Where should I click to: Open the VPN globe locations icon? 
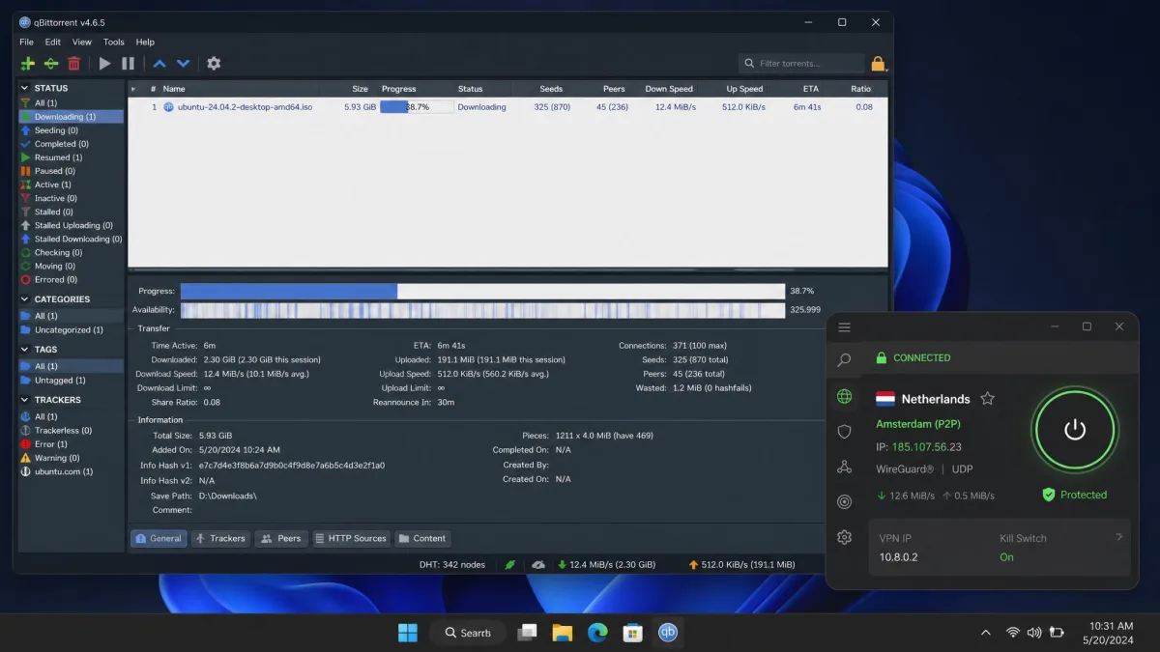pyautogui.click(x=844, y=396)
